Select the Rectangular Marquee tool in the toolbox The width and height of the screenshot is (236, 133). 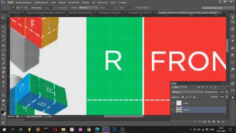[x=3, y=22]
